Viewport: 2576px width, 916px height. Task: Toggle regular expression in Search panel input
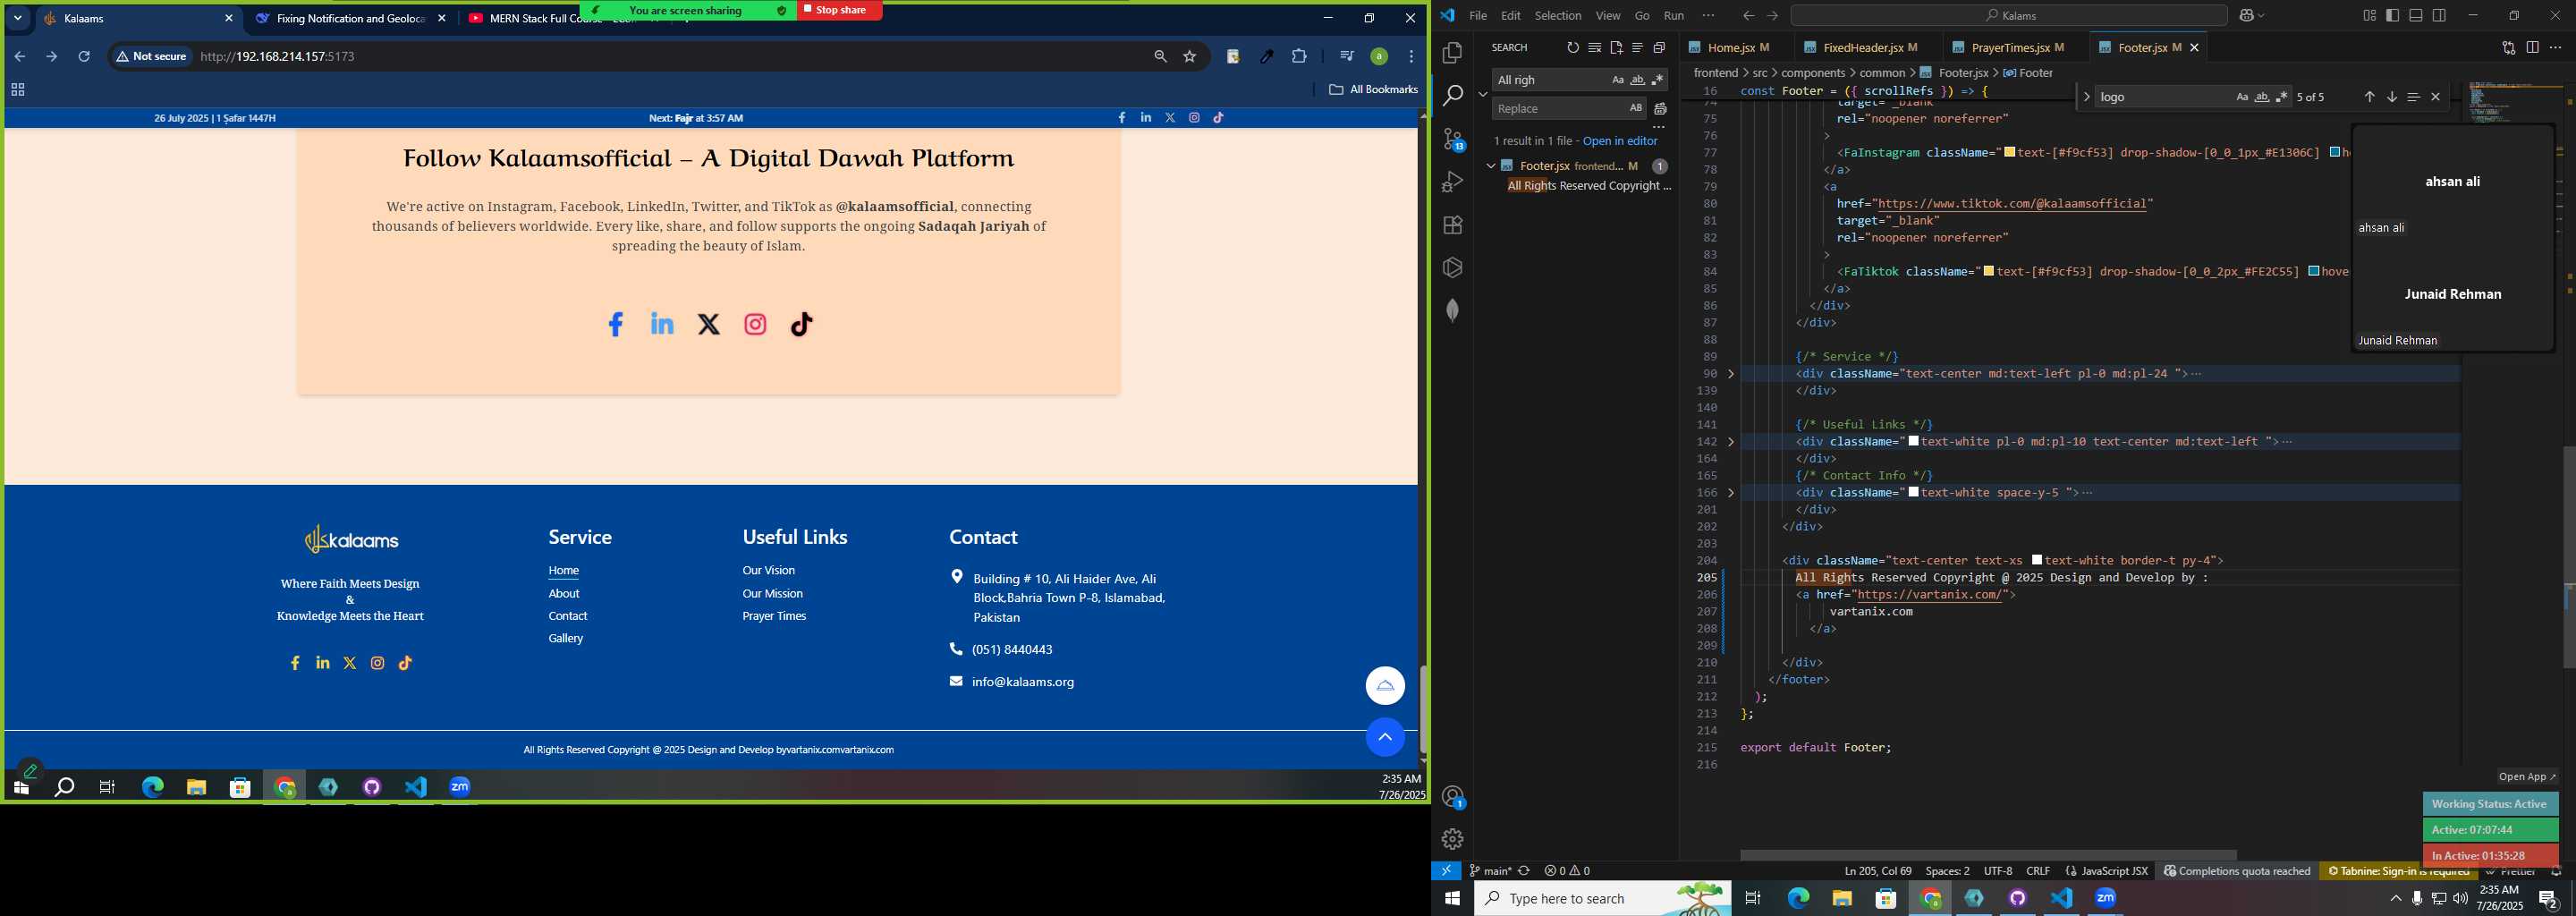[x=1657, y=80]
